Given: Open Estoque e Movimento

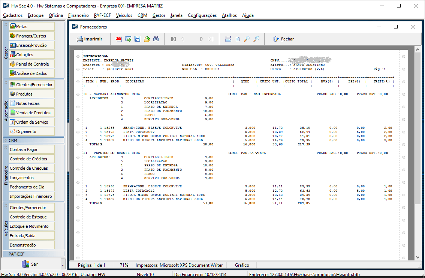Looking at the screenshot, I should point(32,226).
